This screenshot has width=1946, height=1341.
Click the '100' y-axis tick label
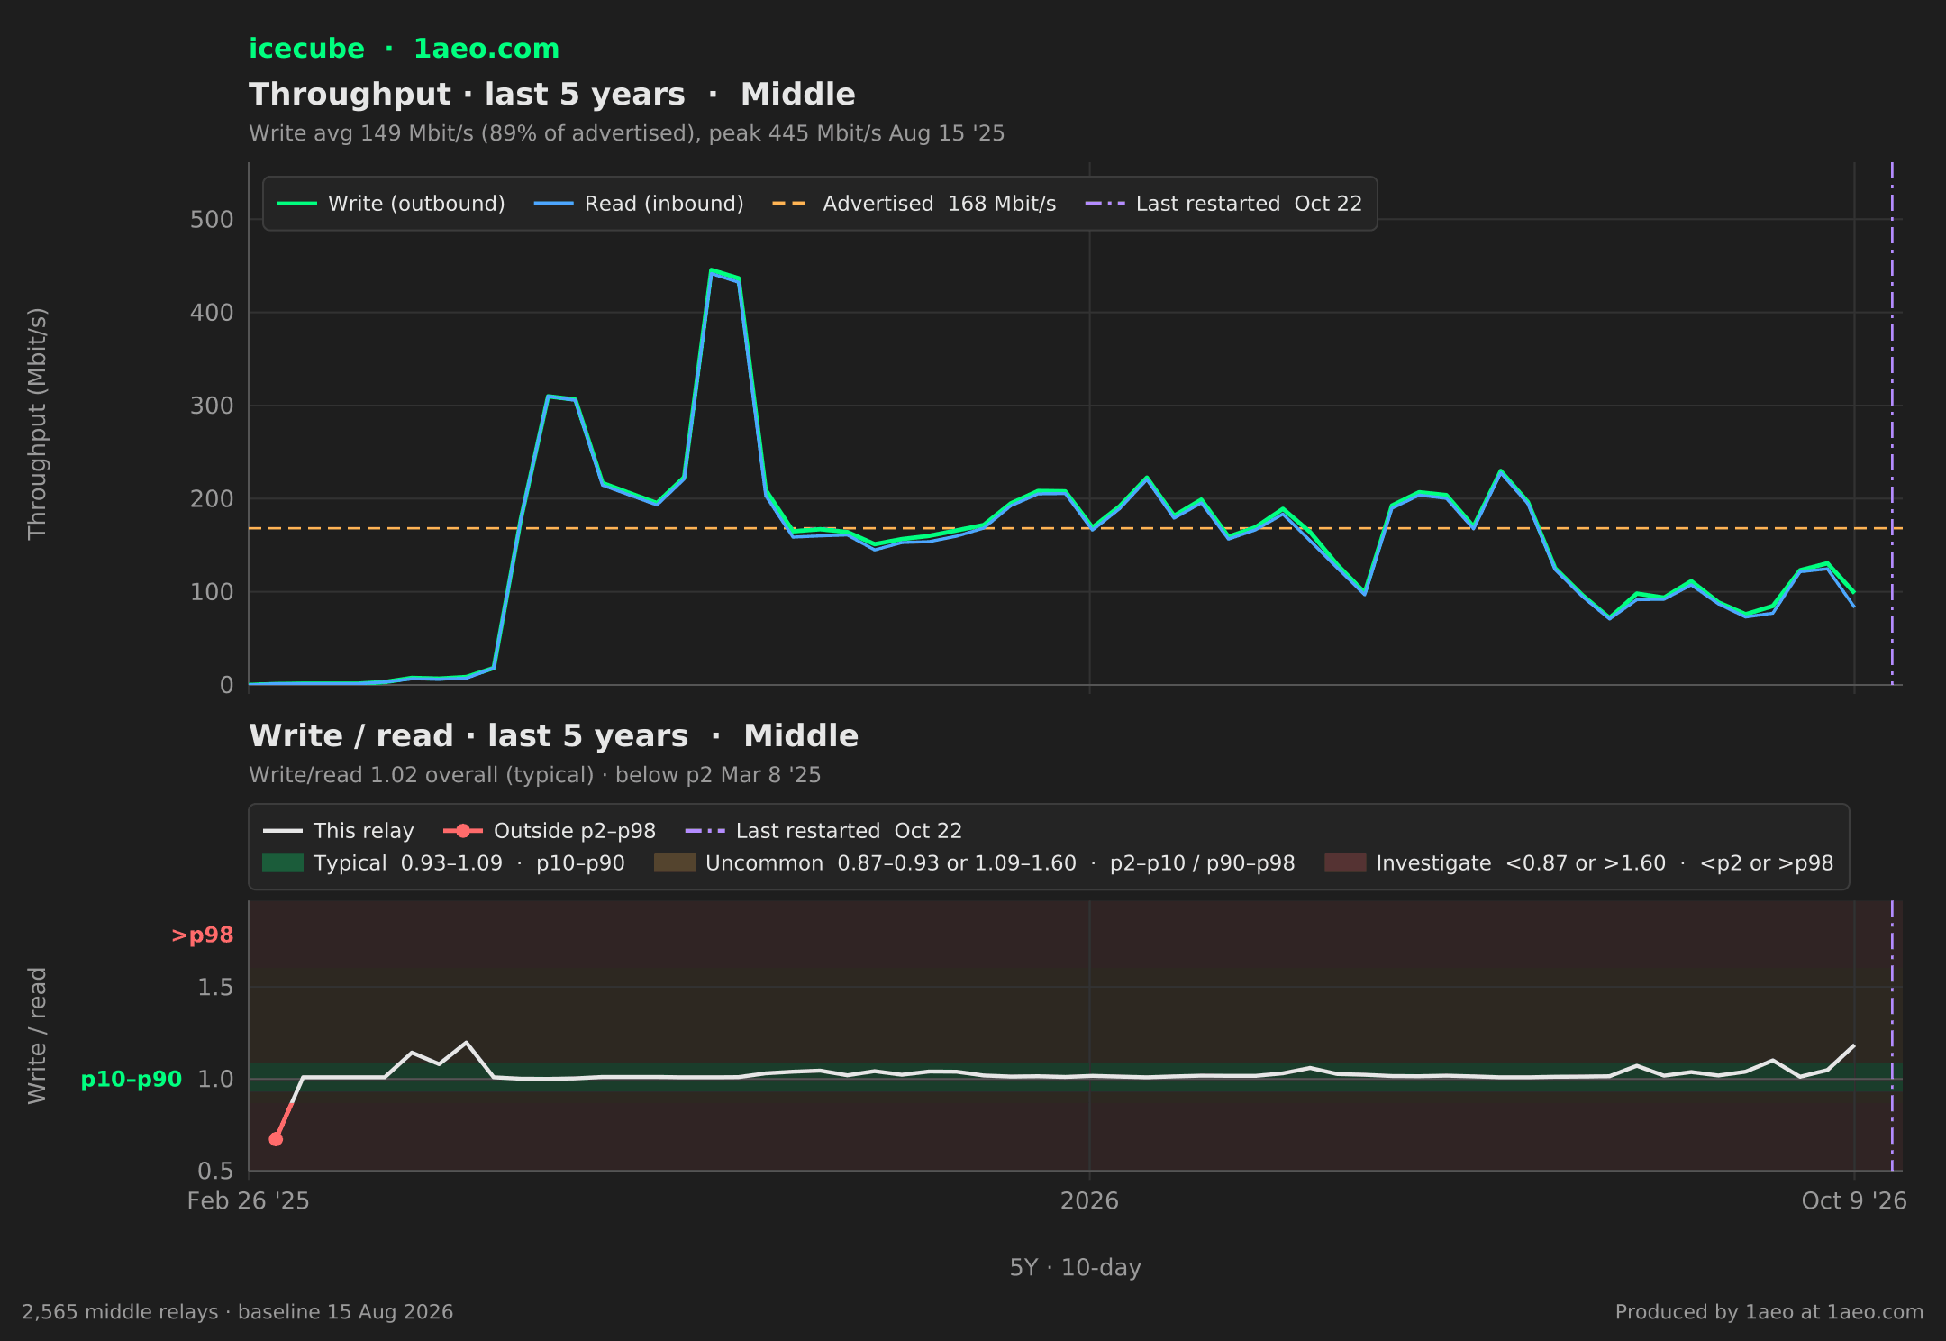point(212,592)
